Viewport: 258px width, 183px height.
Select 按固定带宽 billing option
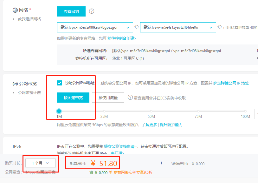(73, 98)
